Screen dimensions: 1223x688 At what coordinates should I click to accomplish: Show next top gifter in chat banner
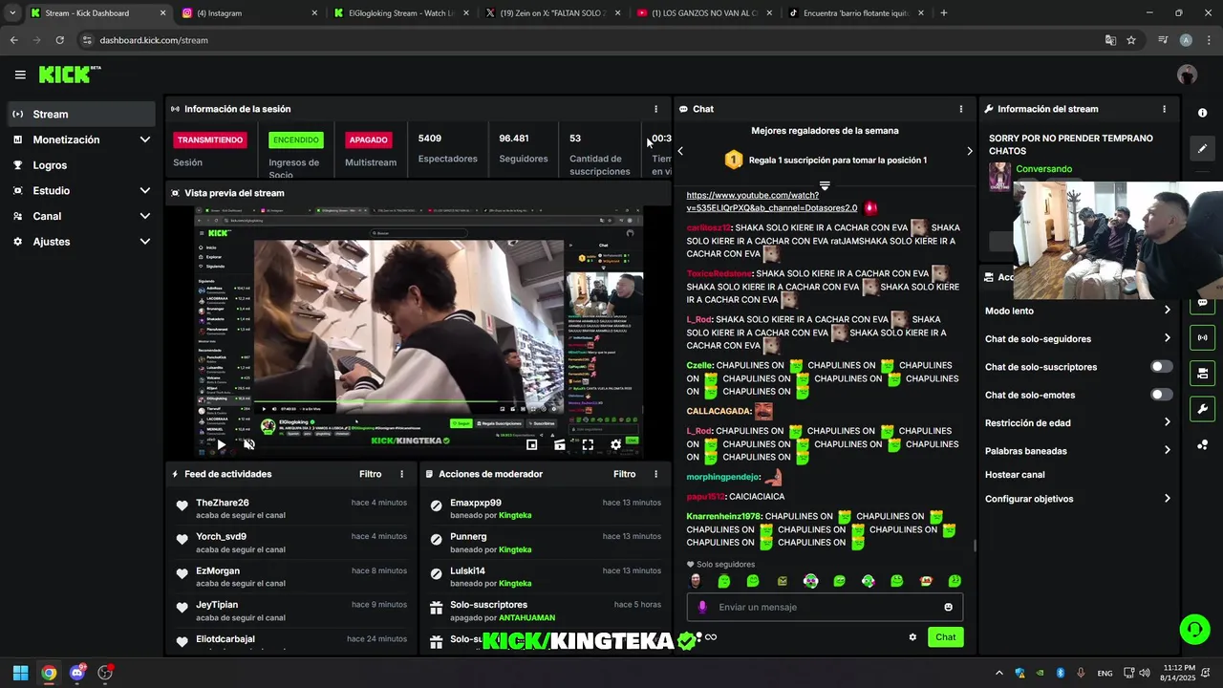tap(969, 151)
